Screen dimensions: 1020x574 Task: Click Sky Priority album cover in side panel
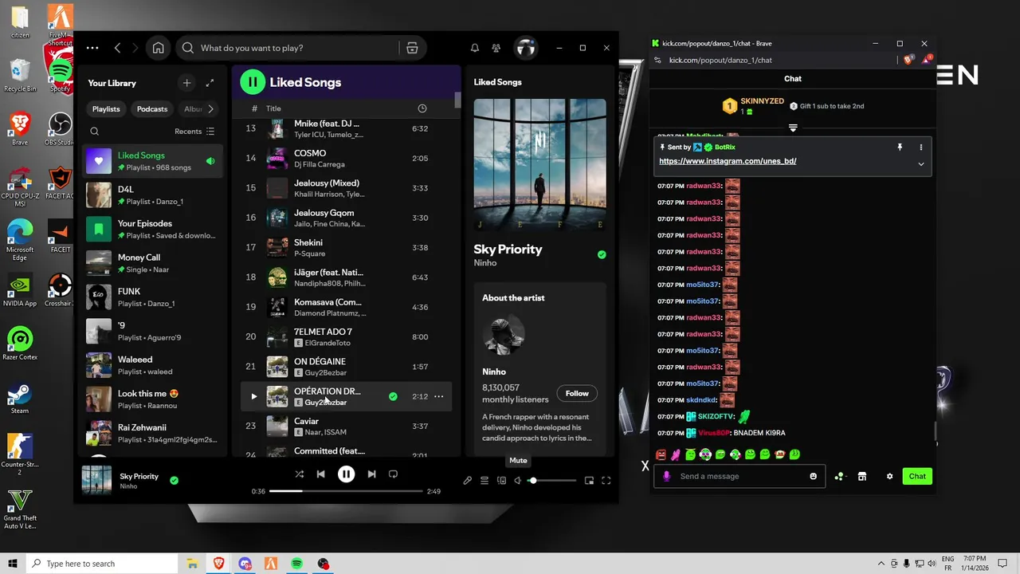[539, 164]
